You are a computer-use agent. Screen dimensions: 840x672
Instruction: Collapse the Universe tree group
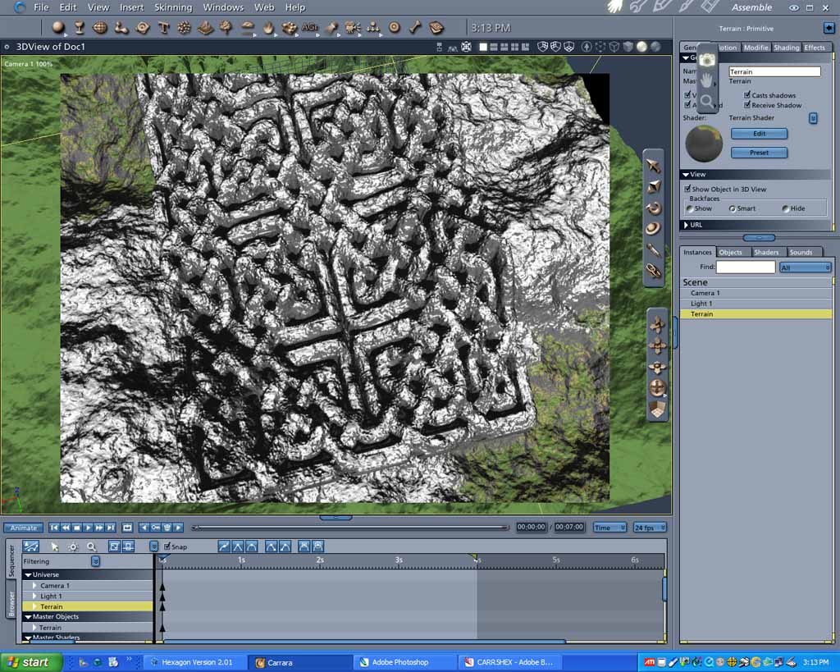(29, 574)
